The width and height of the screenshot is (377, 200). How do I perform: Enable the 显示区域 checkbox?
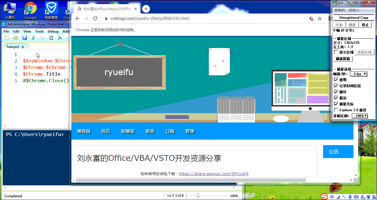pos(336,52)
